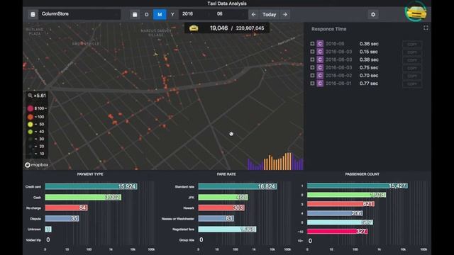The width and height of the screenshot is (454, 255).
Task: Click the calendar icon in toolbar
Action: click(x=135, y=14)
